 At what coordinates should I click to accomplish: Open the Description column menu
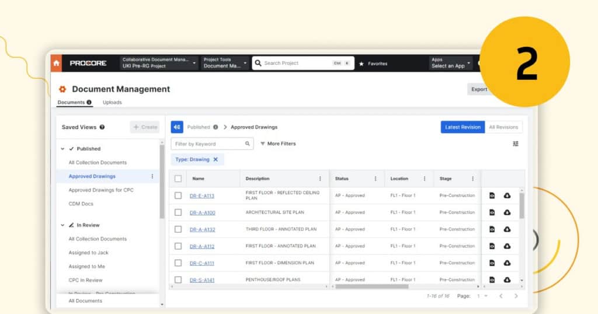pyautogui.click(x=320, y=179)
